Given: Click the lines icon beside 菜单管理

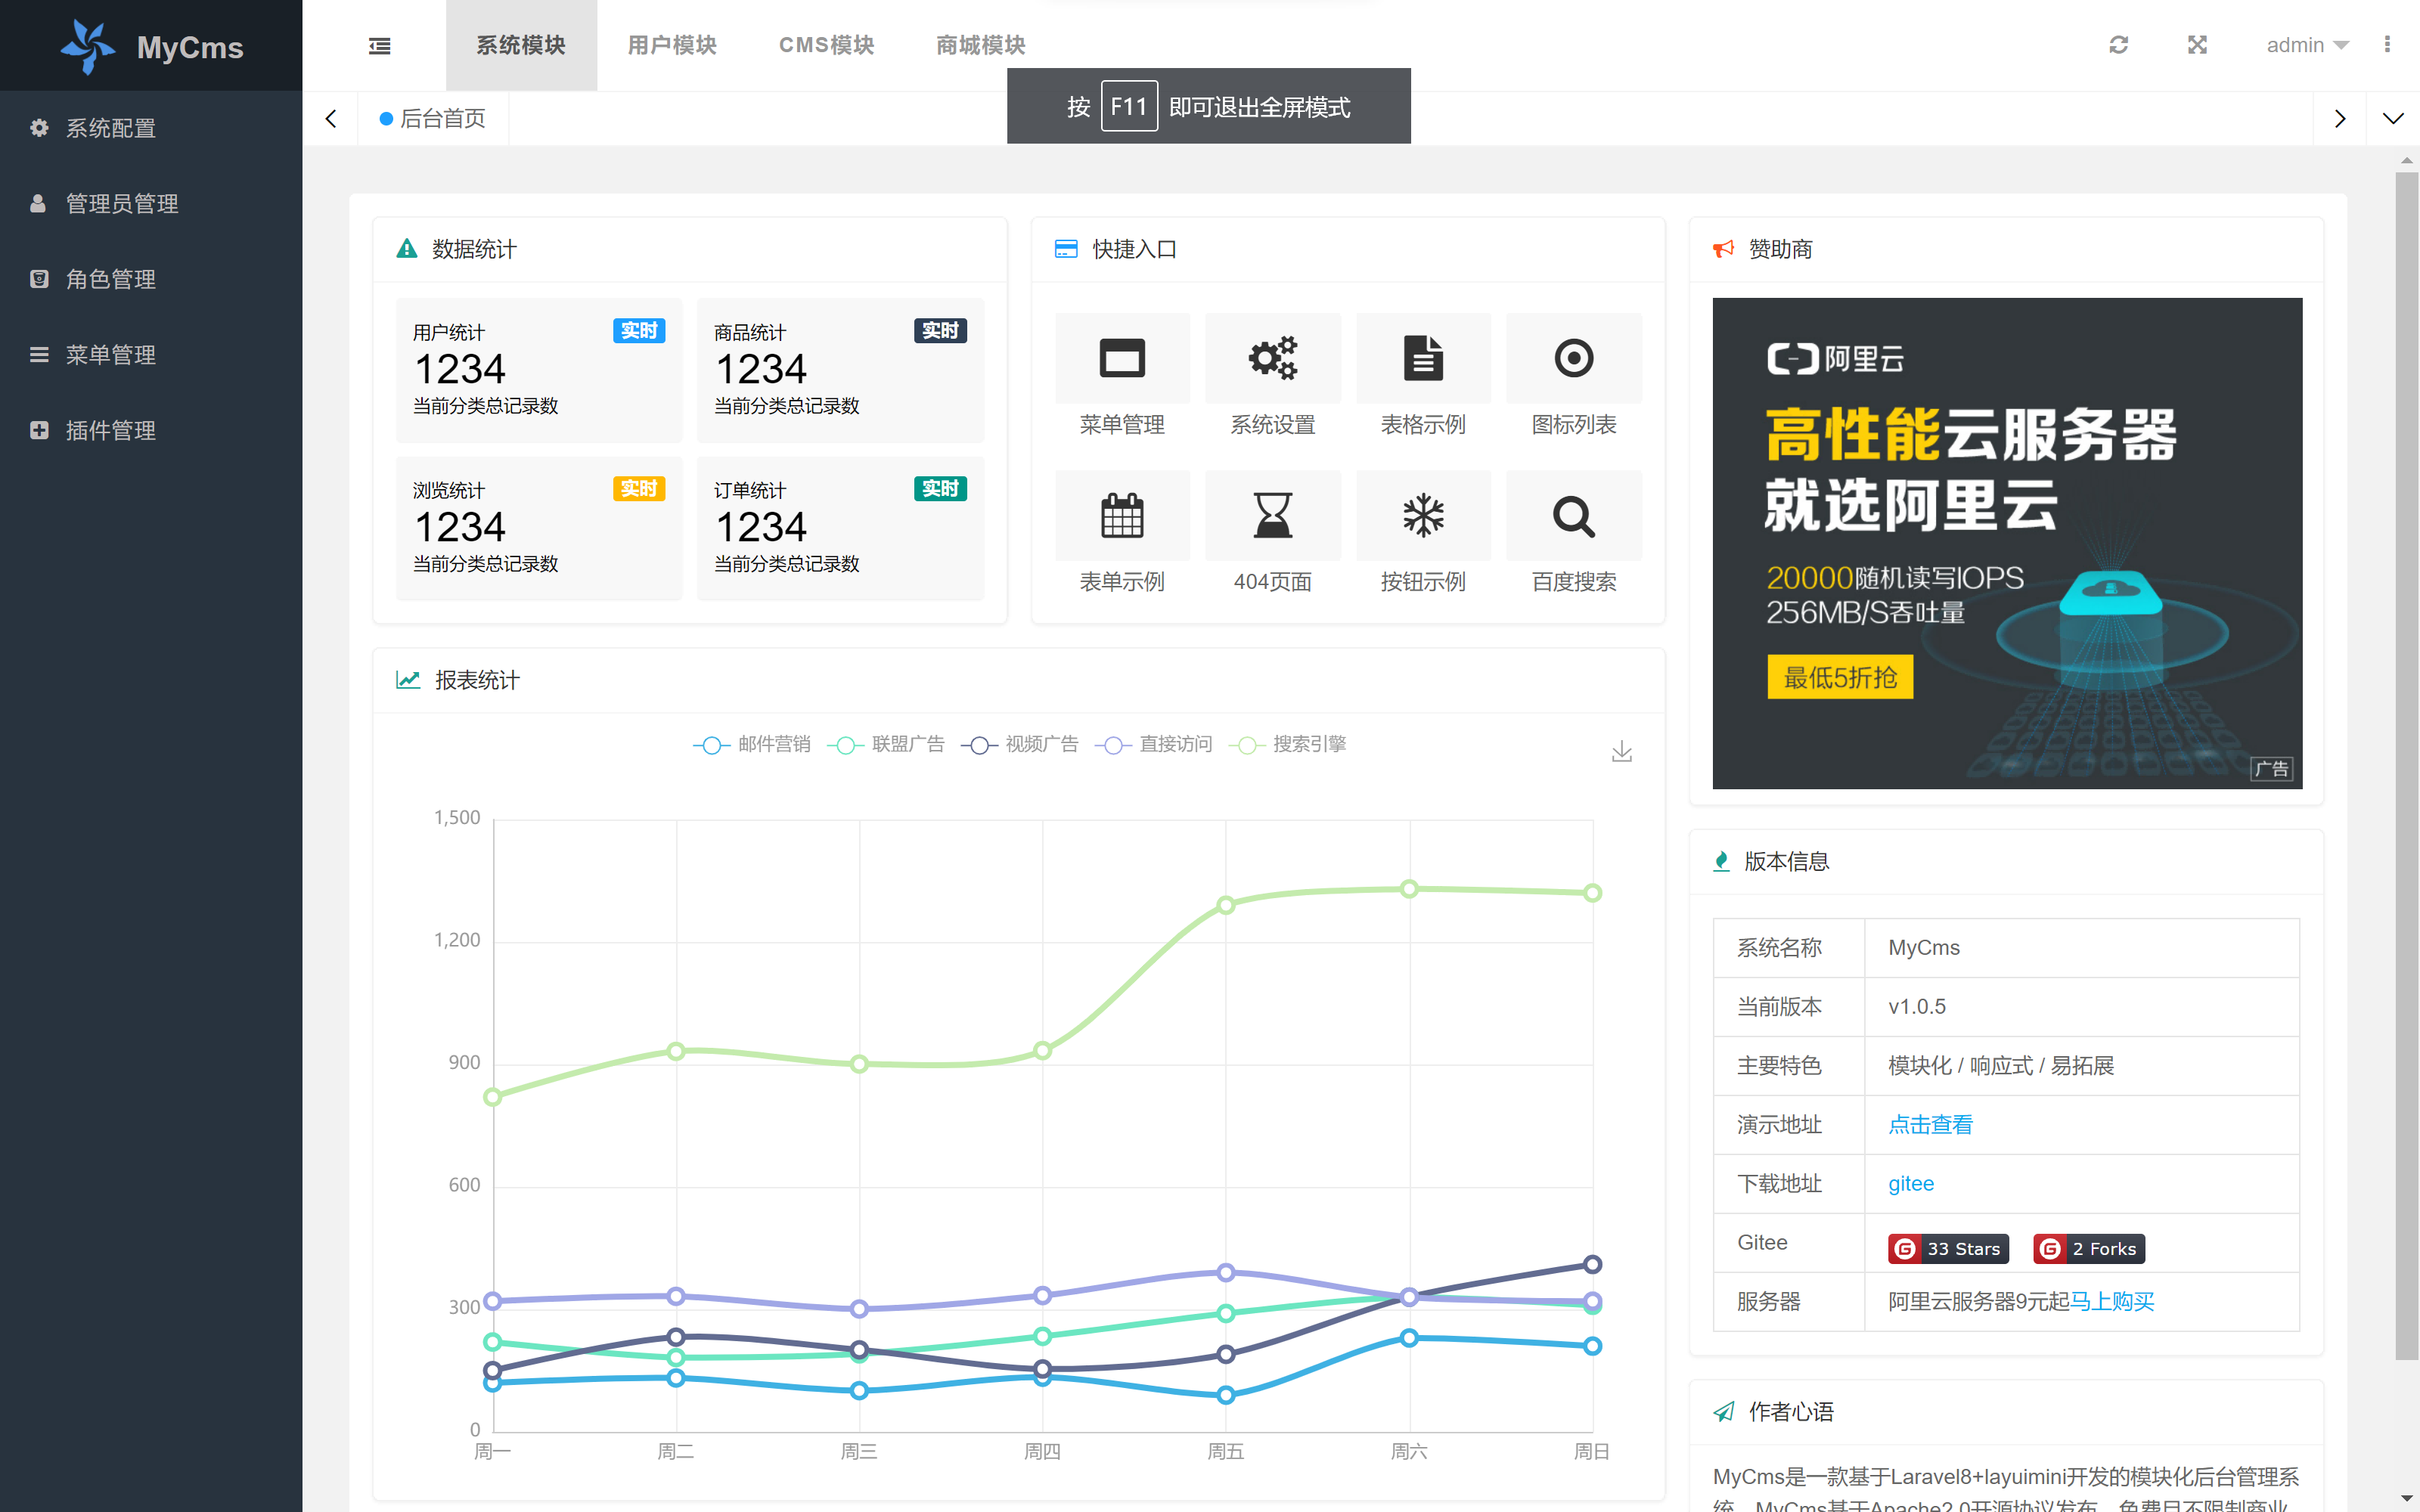Looking at the screenshot, I should [39, 355].
